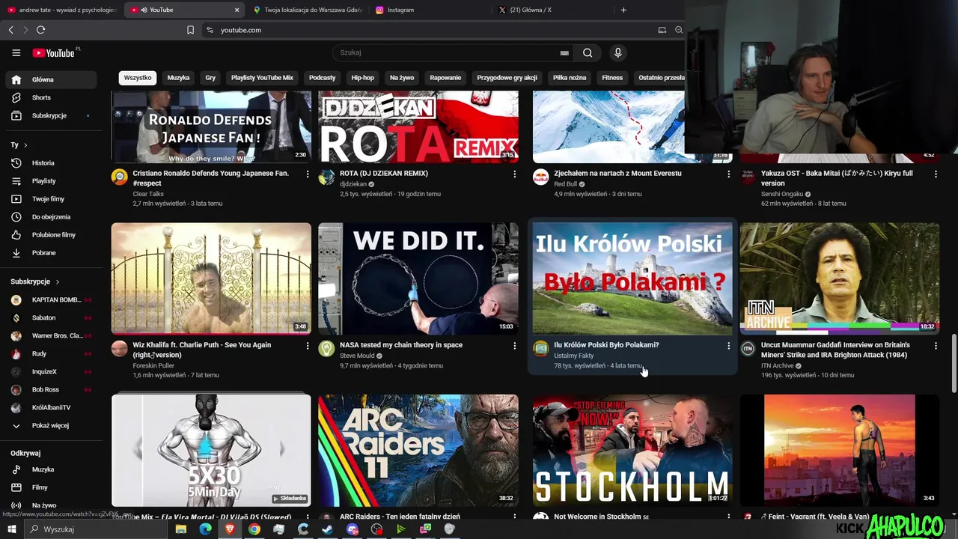The width and height of the screenshot is (958, 539).
Task: Bookmark this page with bookmark icon
Action: click(190, 30)
